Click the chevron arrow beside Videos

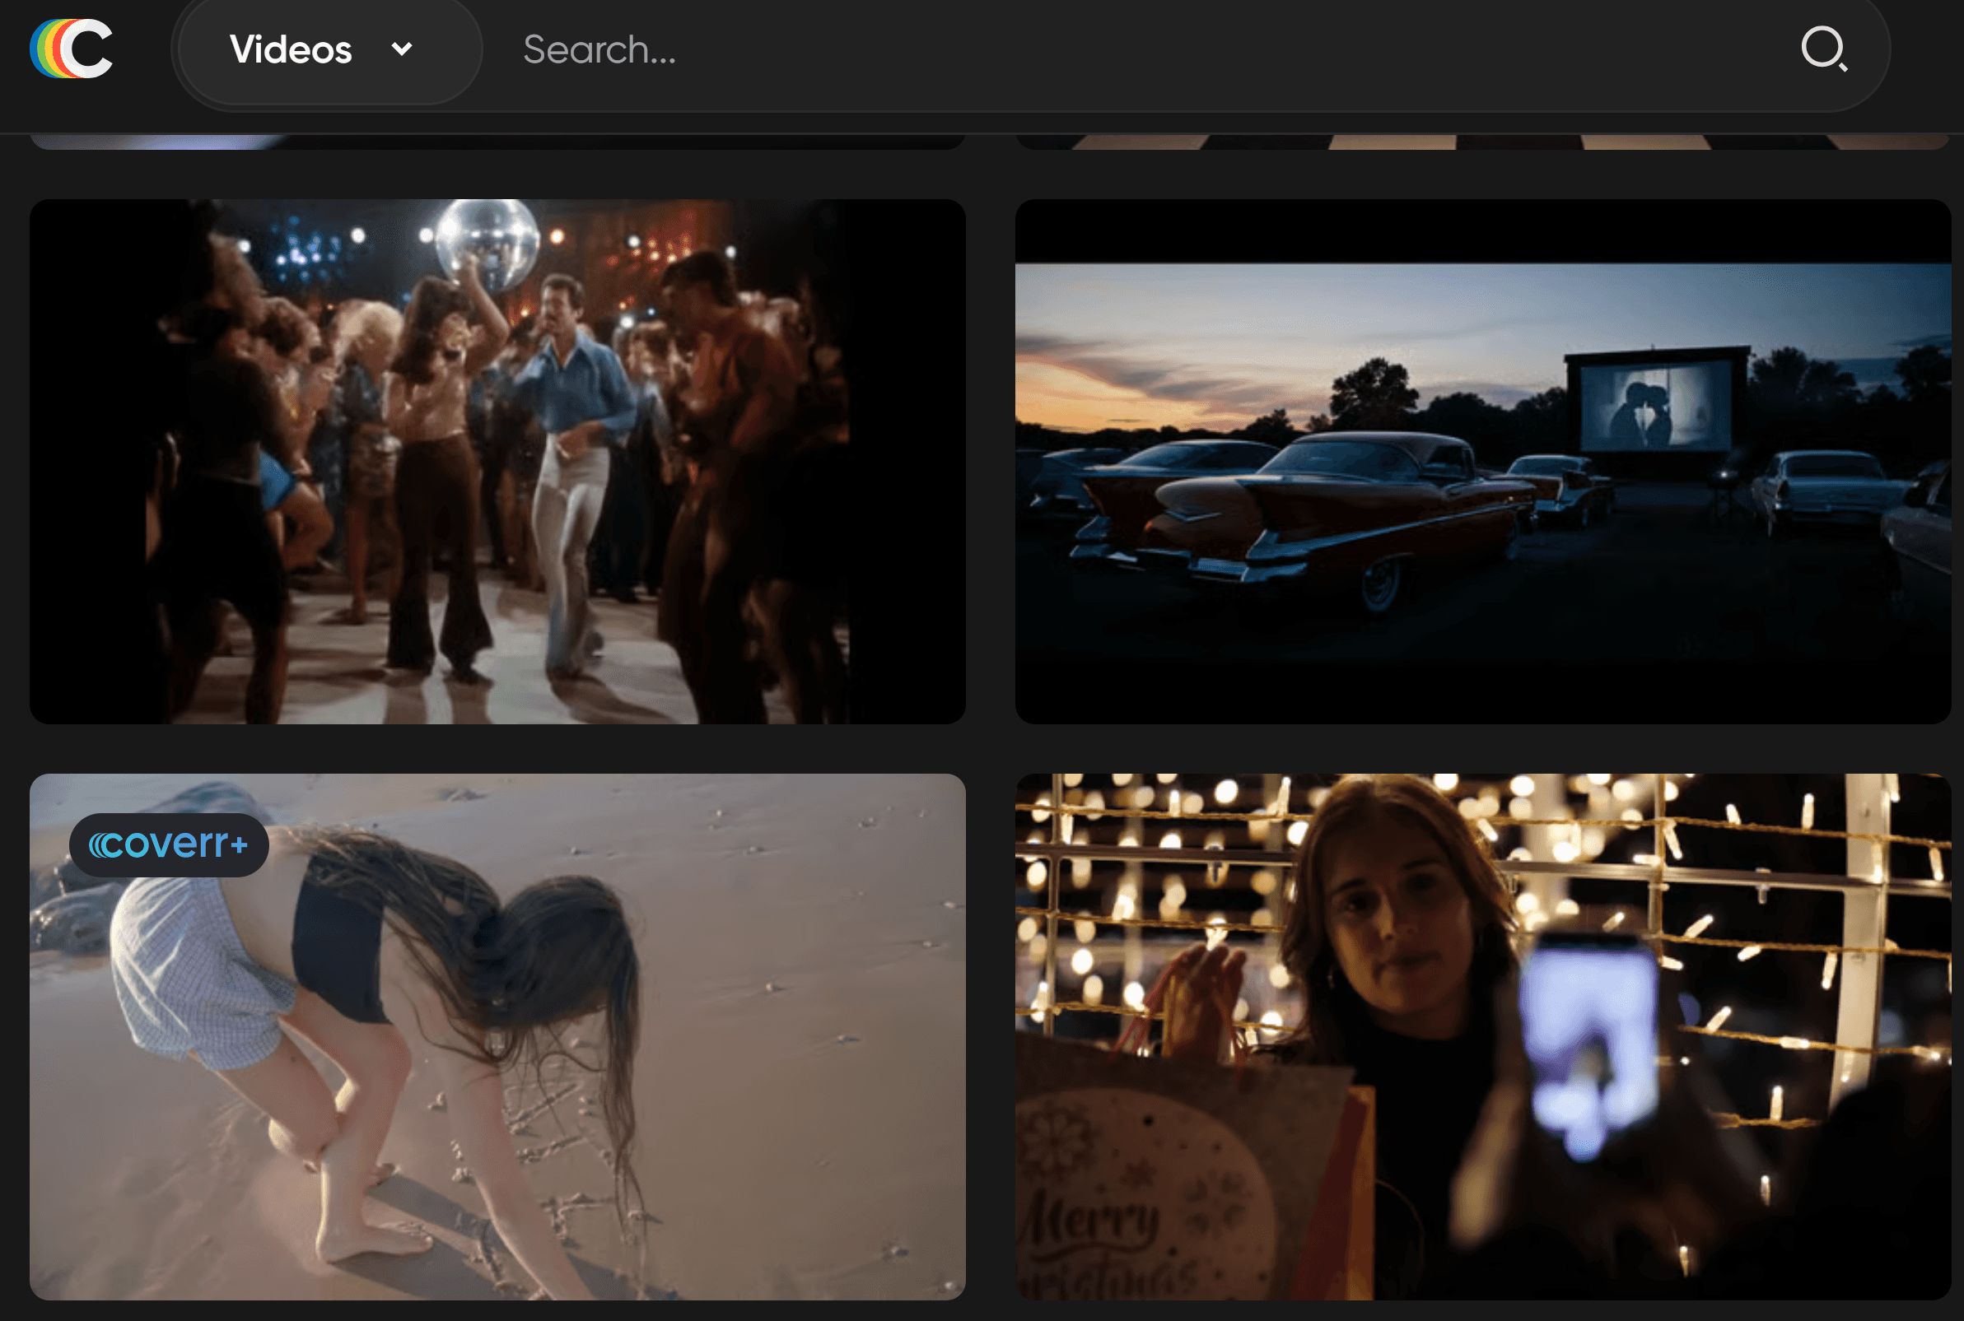tap(402, 49)
